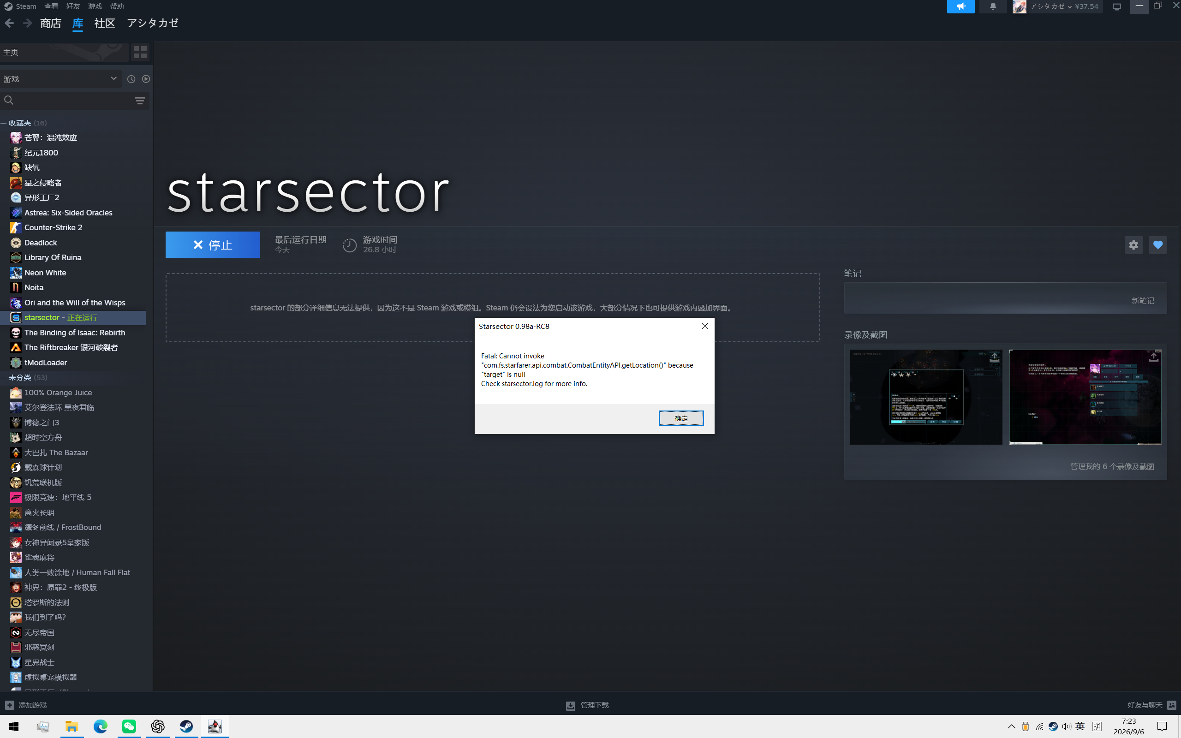Show hidden tray icons chevron
Viewport: 1181px width, 738px height.
[x=1011, y=726]
